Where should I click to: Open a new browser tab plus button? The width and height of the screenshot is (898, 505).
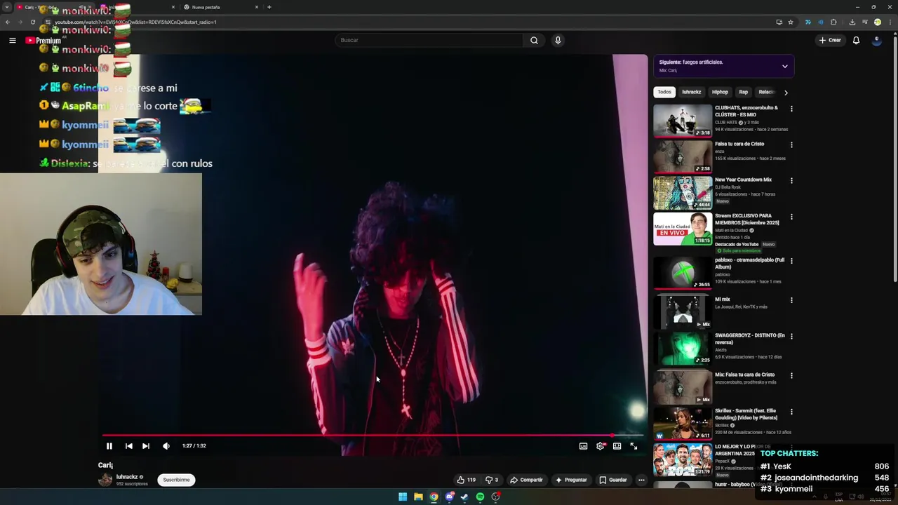[269, 7]
